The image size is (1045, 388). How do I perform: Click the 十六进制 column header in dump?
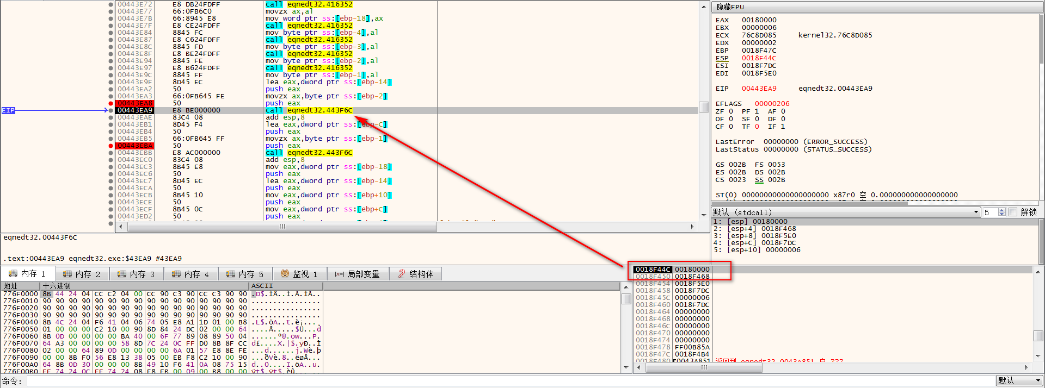coord(145,286)
